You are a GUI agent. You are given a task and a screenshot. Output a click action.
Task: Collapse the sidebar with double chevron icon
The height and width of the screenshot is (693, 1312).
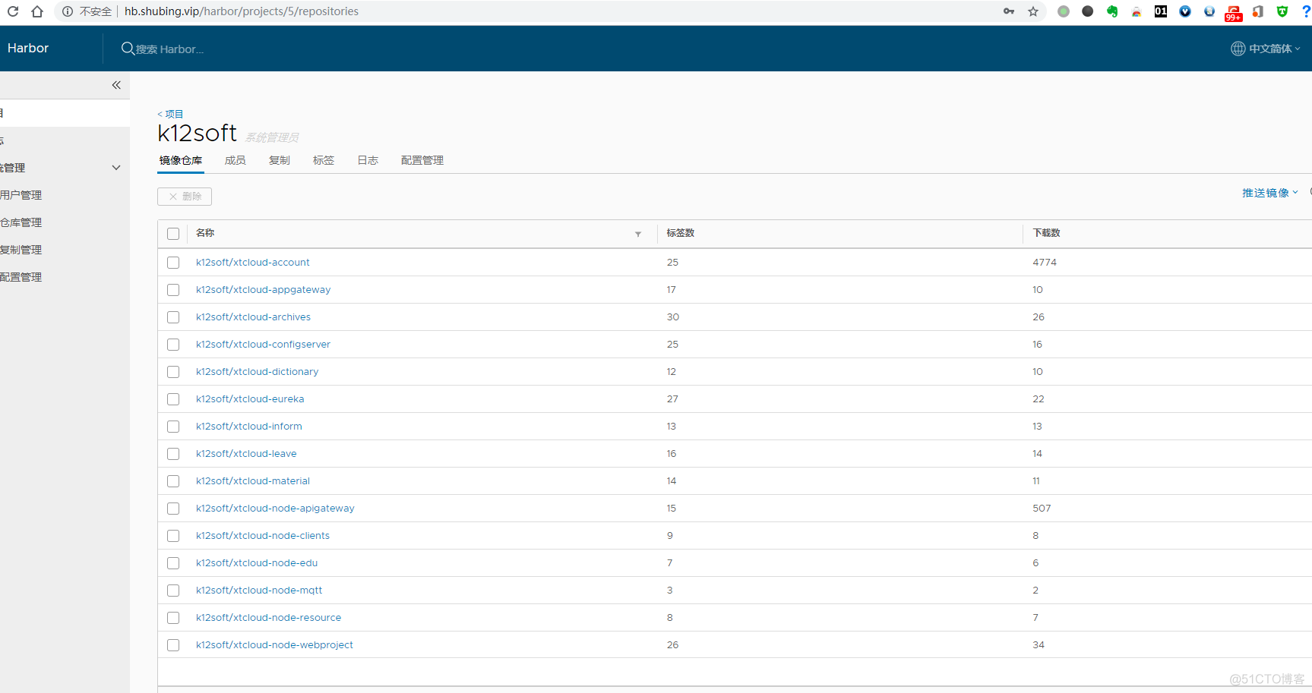[x=116, y=85]
